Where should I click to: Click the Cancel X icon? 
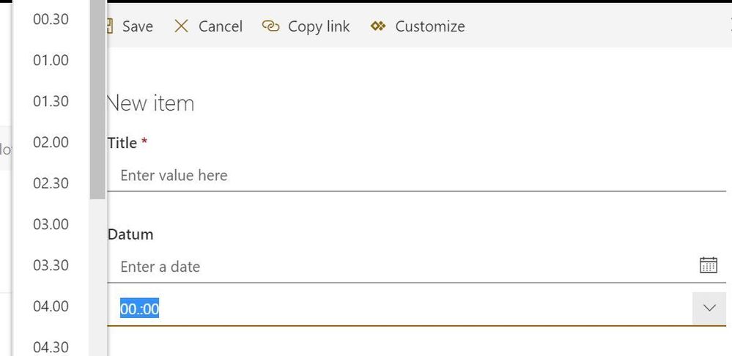(x=181, y=26)
